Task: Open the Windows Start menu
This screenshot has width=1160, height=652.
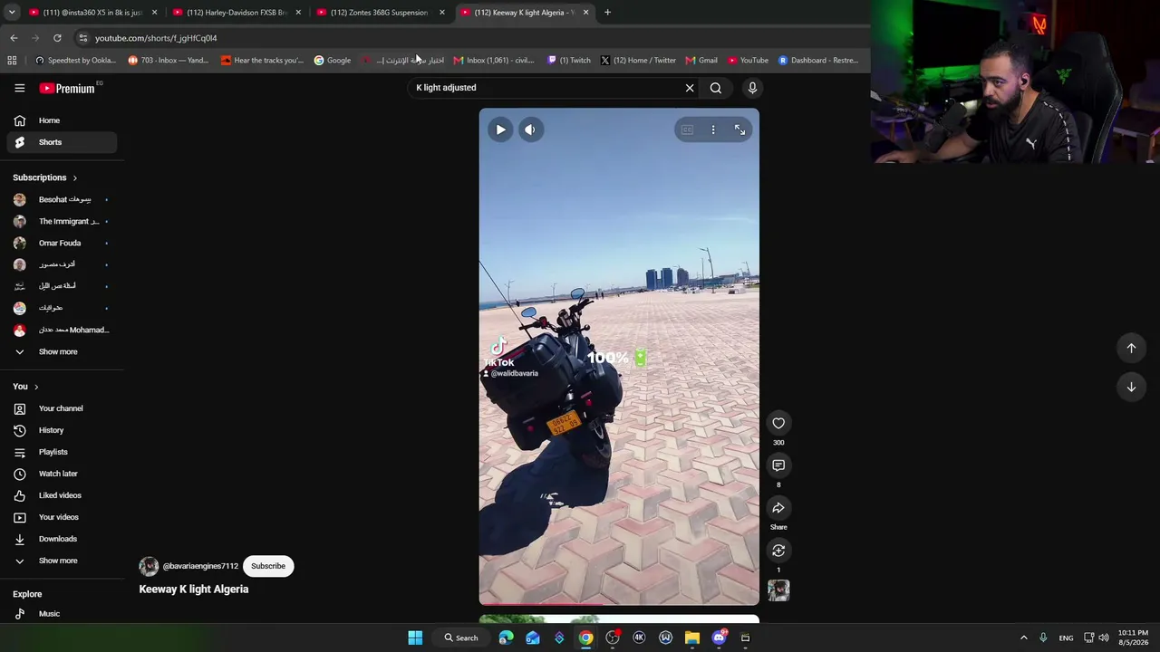Action: [415, 638]
